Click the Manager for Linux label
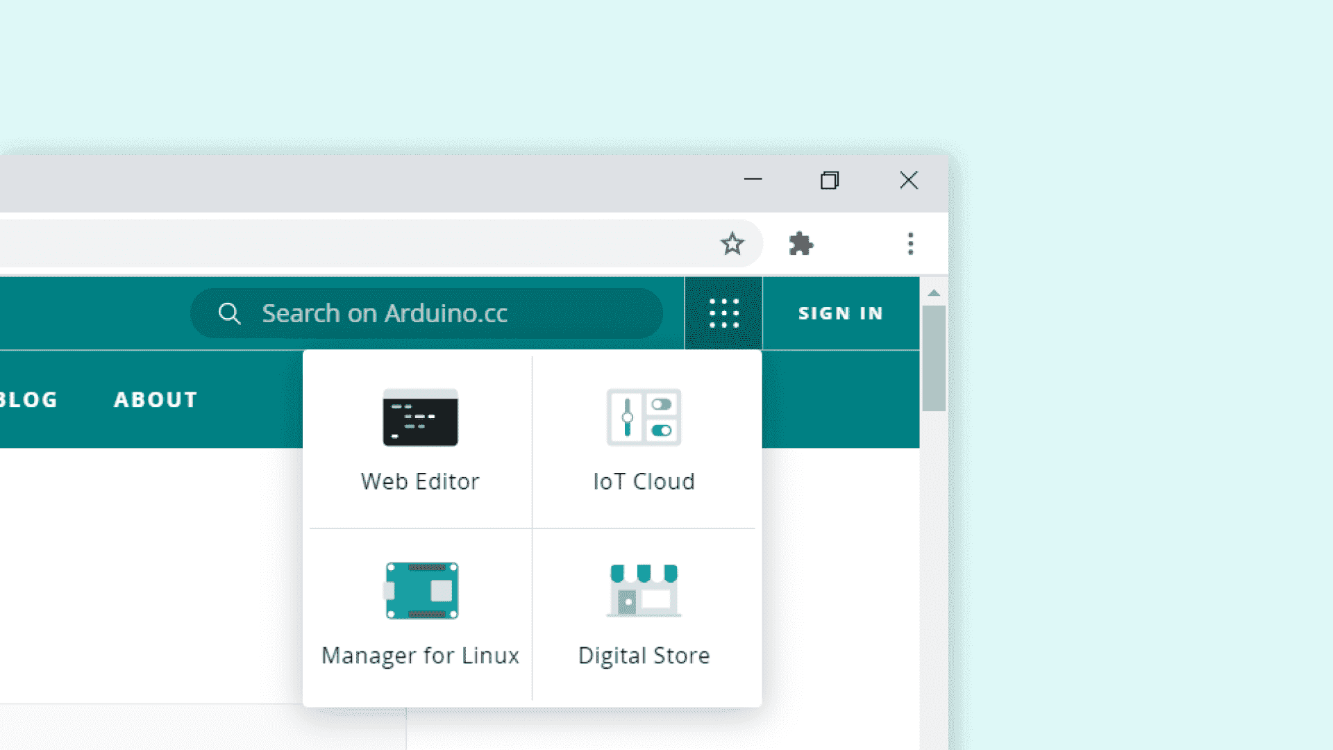1333x750 pixels. click(420, 655)
